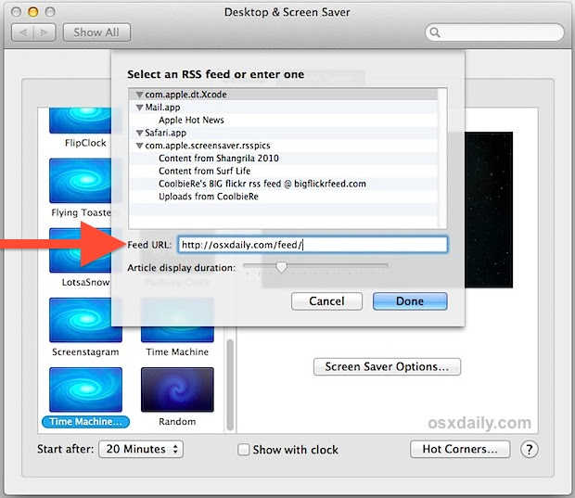Click into the Feed URL text field
The width and height of the screenshot is (575, 498).
(313, 245)
